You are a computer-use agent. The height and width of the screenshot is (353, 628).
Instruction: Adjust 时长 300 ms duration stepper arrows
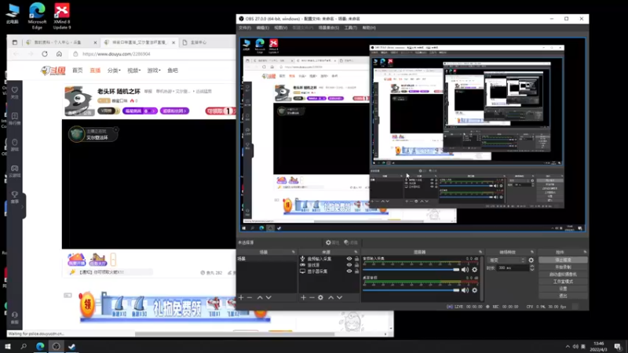click(532, 267)
